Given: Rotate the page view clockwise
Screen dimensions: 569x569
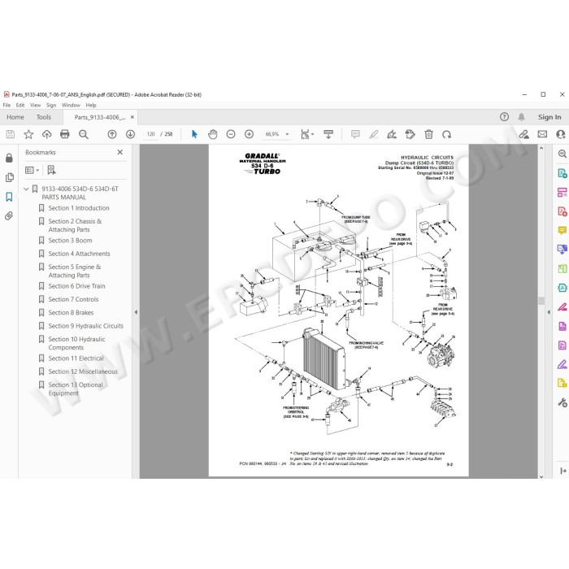Looking at the screenshot, I should 447,134.
